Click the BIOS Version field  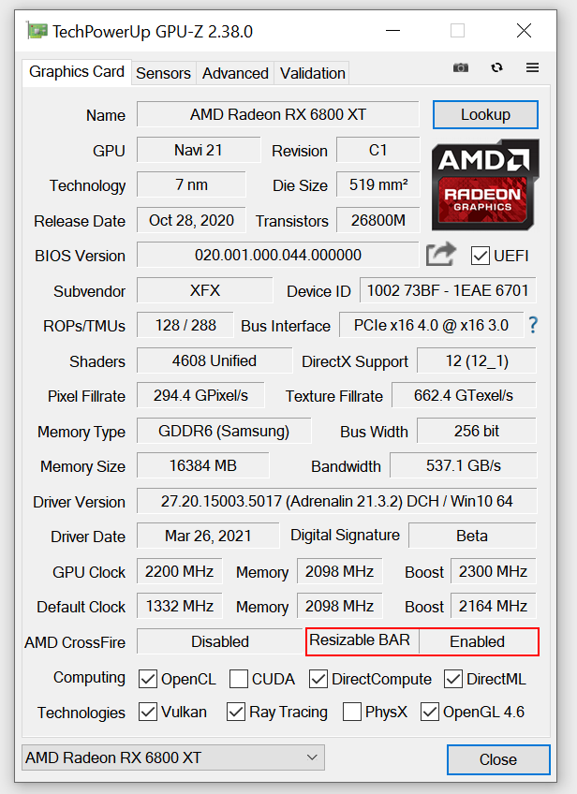[278, 255]
